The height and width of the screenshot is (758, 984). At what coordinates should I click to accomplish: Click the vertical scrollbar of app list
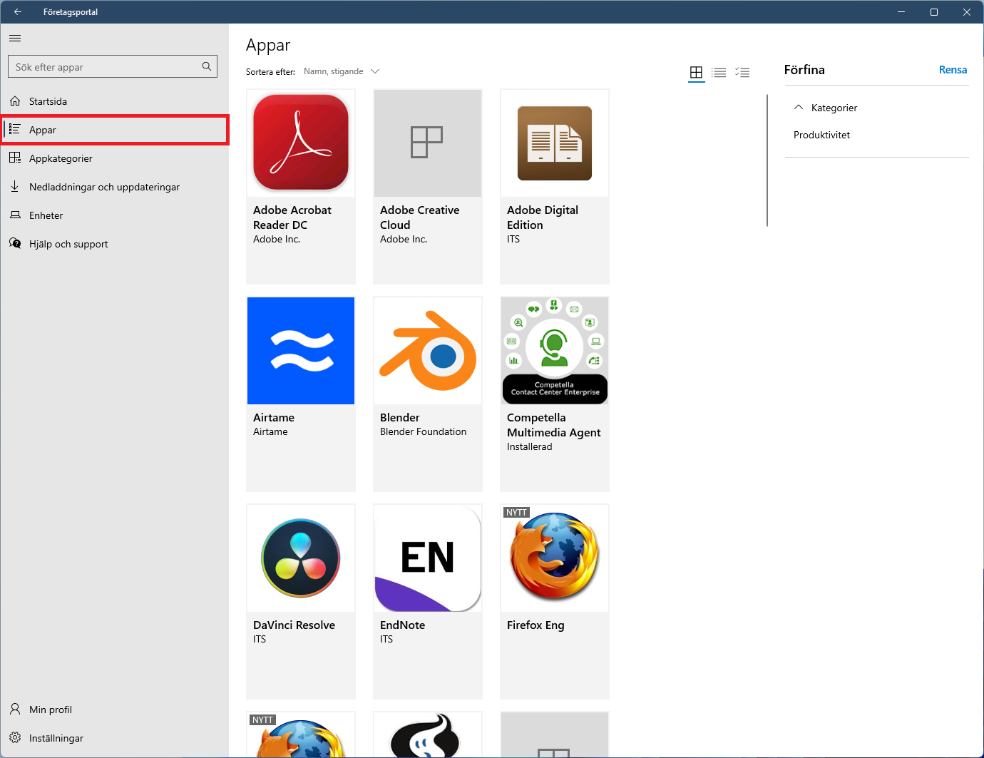[x=767, y=160]
